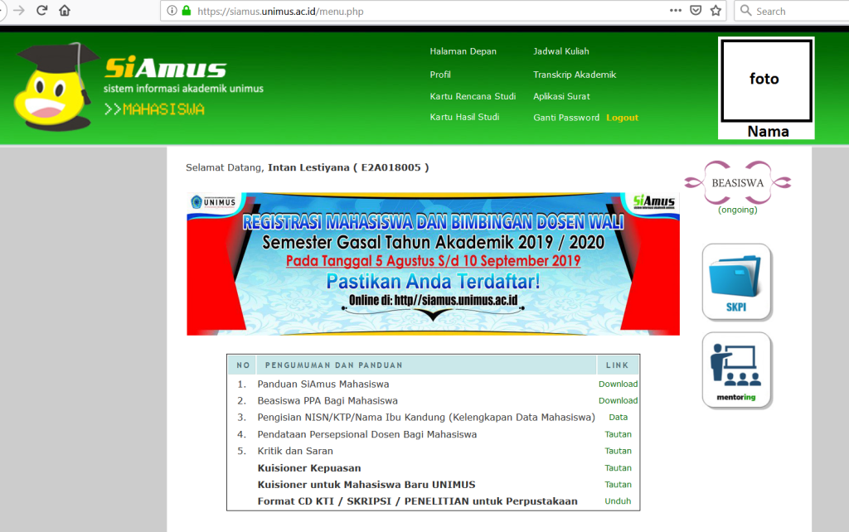Image resolution: width=849 pixels, height=532 pixels.
Task: Click the green padlock security icon
Action: 187,11
